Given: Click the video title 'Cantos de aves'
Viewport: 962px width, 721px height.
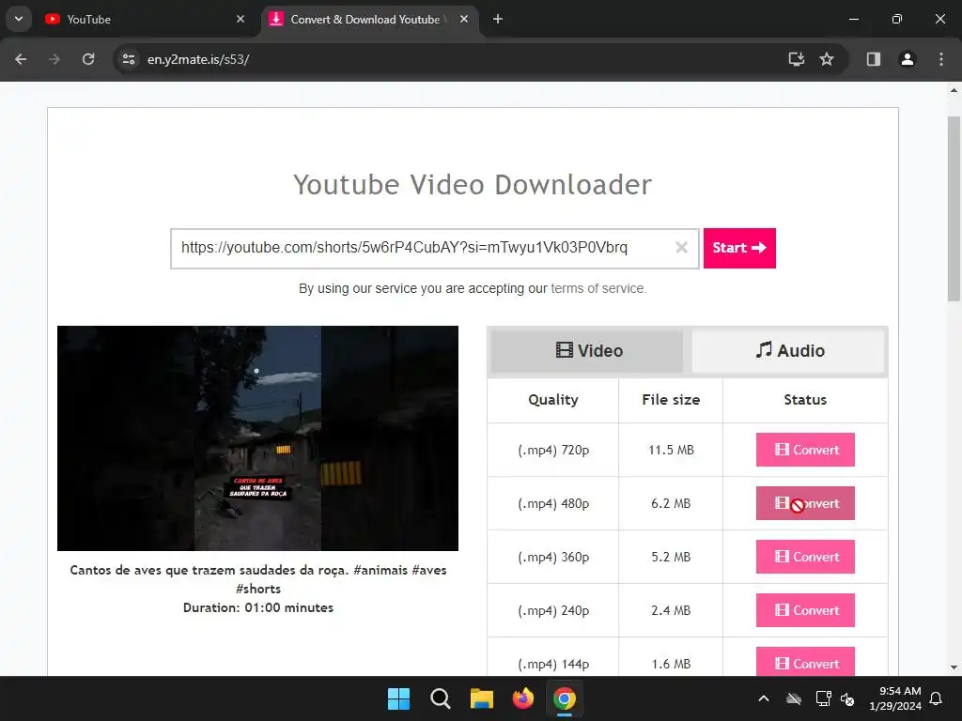Looking at the screenshot, I should pyautogui.click(x=258, y=579).
